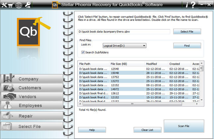This screenshot has width=214, height=139.
Task: Click the file path input field
Action: pos(124,32)
